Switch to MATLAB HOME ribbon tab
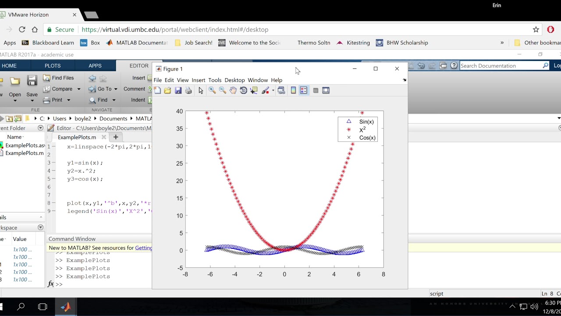The image size is (561, 316). click(x=9, y=66)
